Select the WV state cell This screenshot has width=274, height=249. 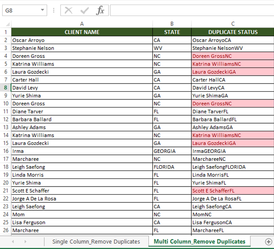click(172, 48)
